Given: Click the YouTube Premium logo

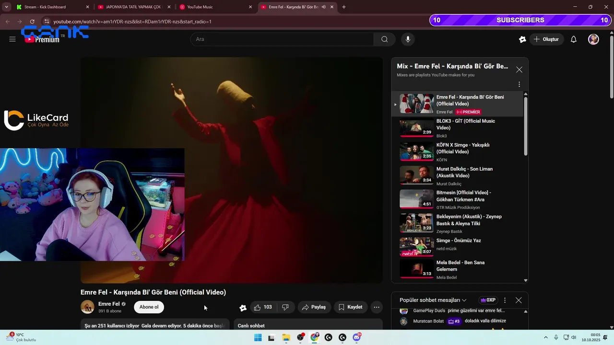Looking at the screenshot, I should click(43, 39).
